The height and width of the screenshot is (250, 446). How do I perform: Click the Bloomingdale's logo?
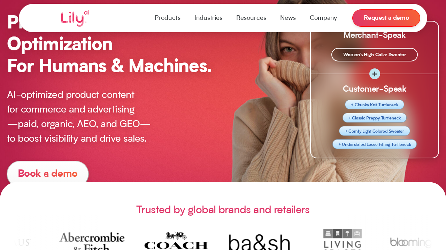(410, 242)
